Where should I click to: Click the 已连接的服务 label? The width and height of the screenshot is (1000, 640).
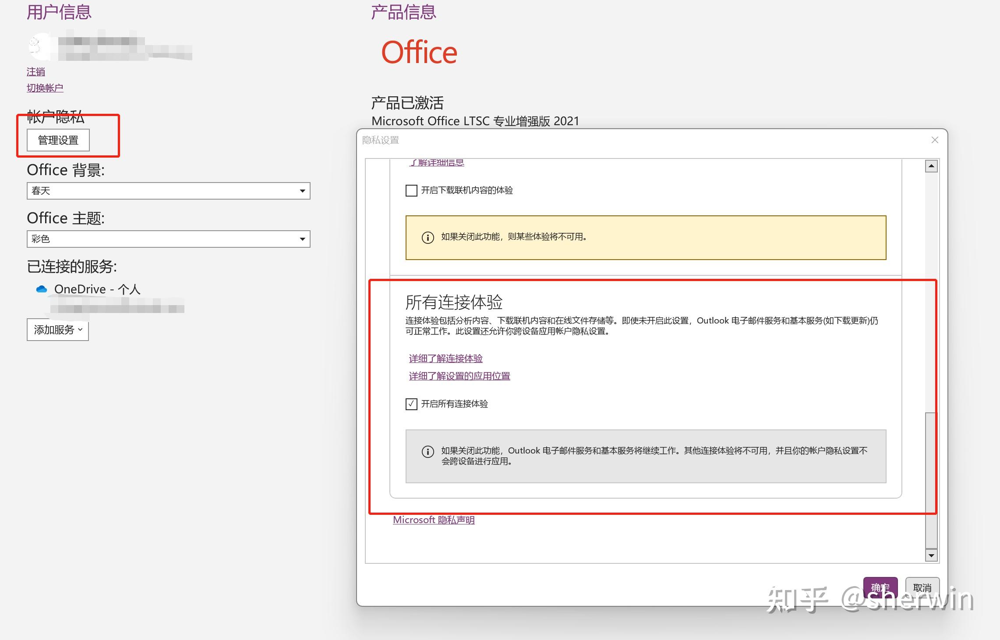click(x=72, y=266)
